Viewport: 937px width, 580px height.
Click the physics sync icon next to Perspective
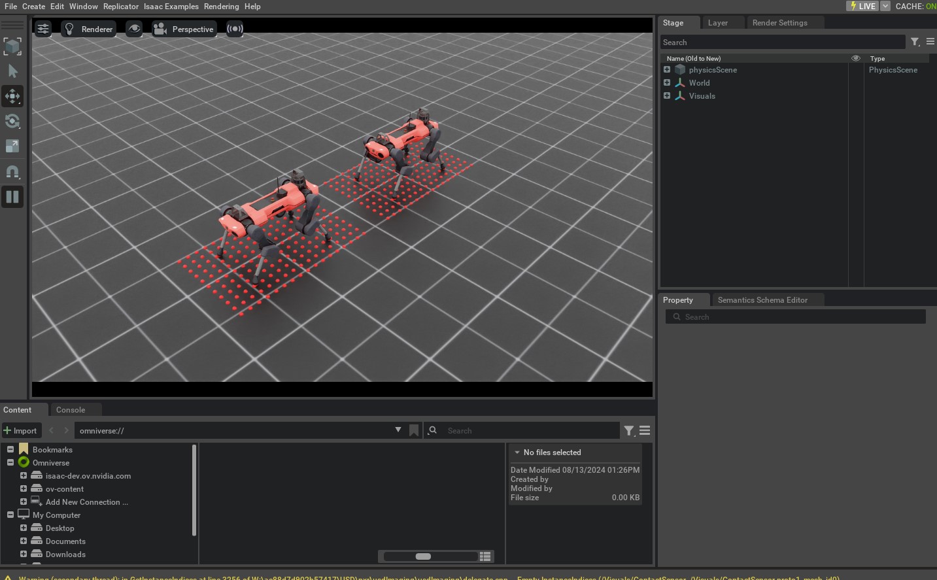pyautogui.click(x=235, y=28)
